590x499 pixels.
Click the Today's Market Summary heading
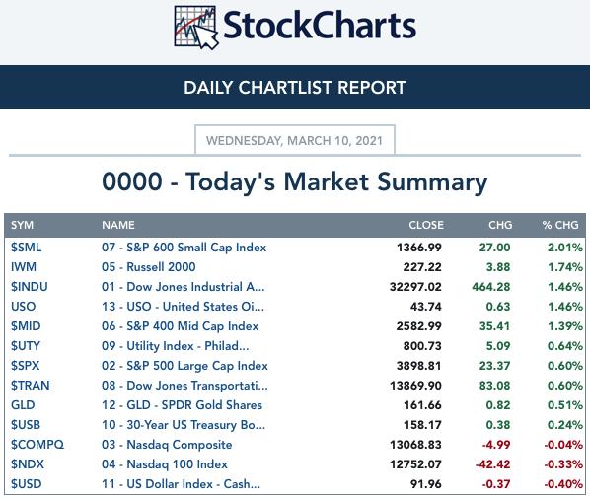point(295,182)
